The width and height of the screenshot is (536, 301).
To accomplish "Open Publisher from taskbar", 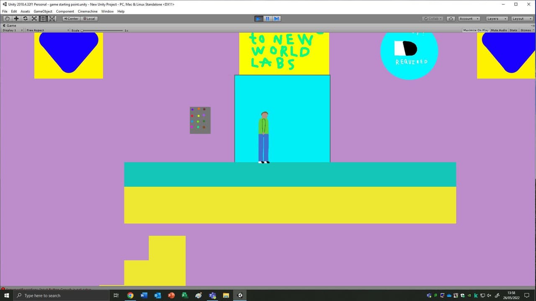I will (x=185, y=296).
